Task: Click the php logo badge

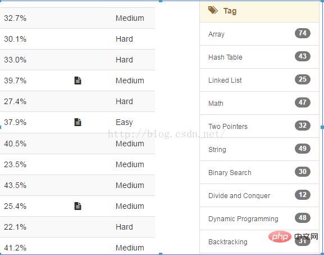Action: click(x=280, y=237)
